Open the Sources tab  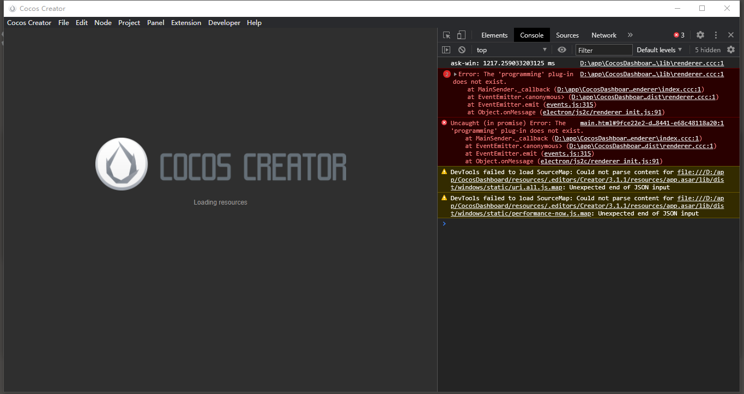click(x=567, y=35)
